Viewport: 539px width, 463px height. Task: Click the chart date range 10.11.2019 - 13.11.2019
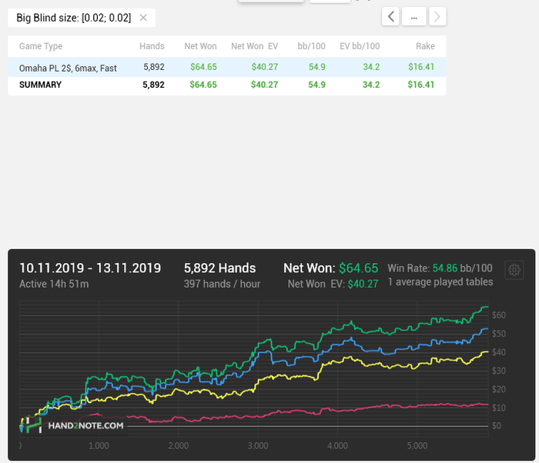(x=90, y=268)
